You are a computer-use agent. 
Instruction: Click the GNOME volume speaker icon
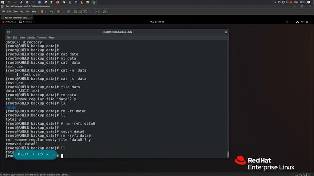[x=302, y=22]
